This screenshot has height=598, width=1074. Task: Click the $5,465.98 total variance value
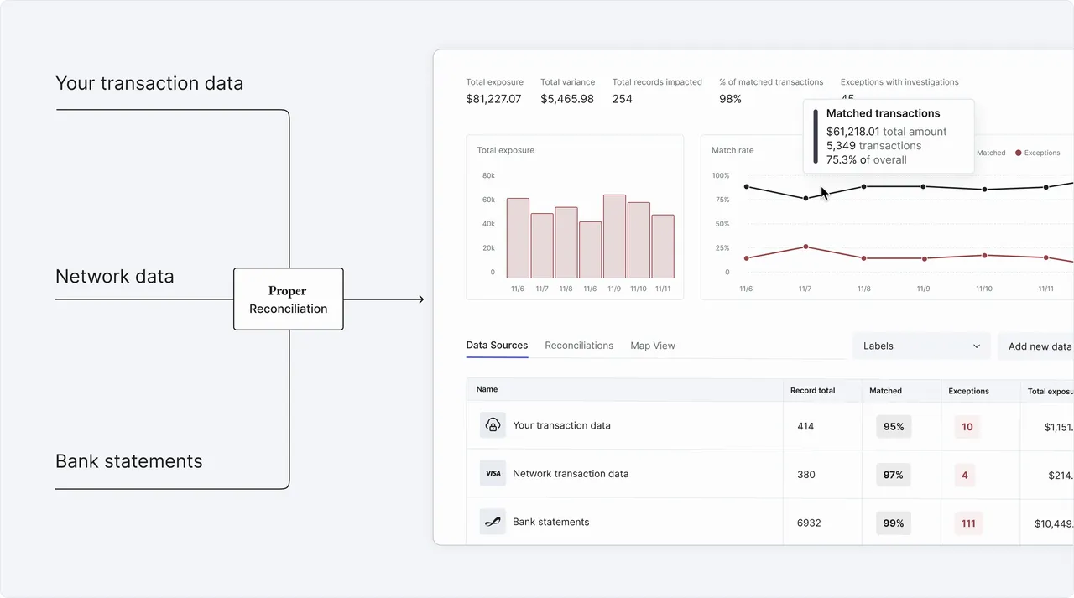[x=567, y=99]
